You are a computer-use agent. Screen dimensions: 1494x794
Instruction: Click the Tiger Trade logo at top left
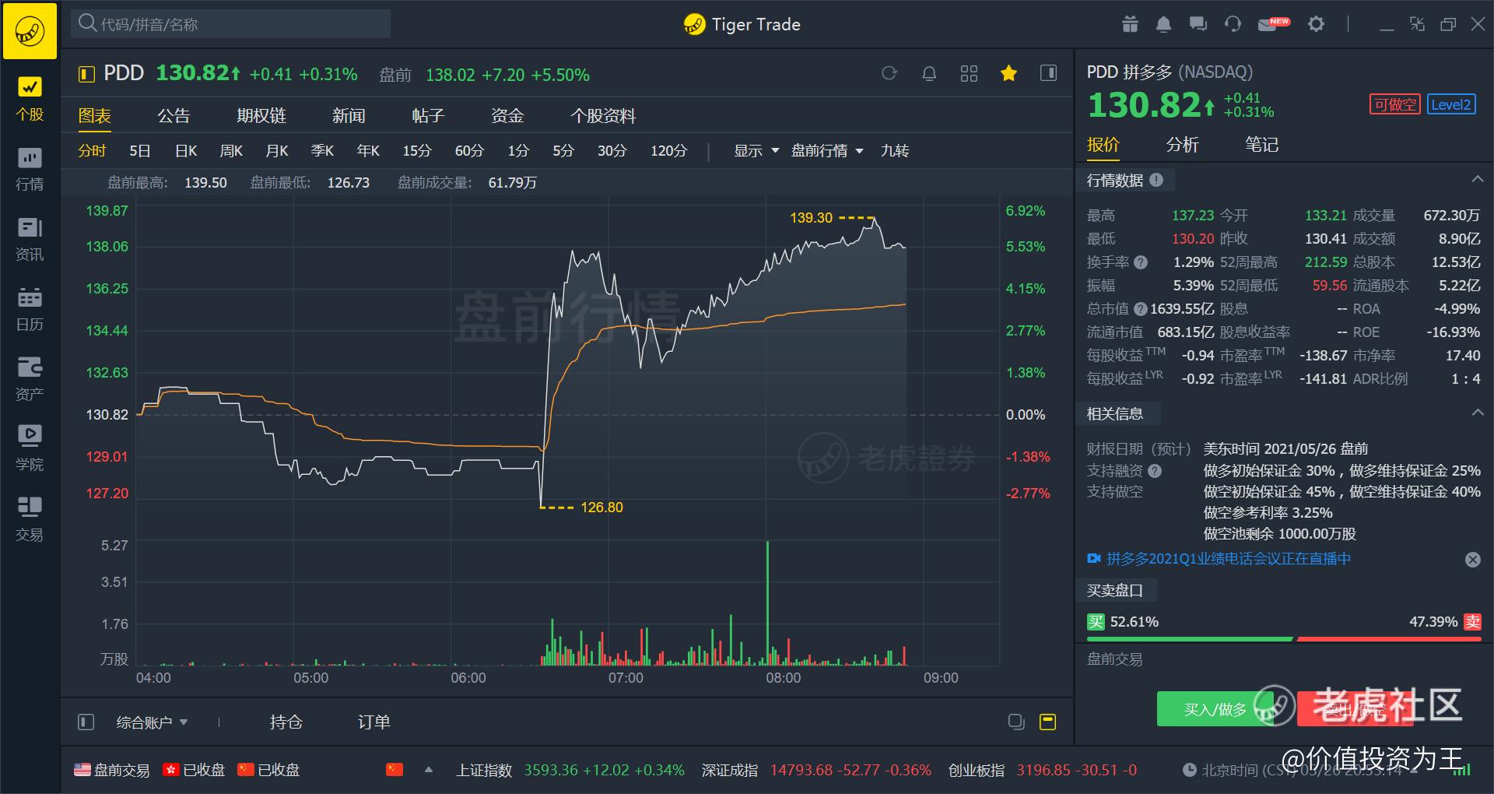coord(30,31)
